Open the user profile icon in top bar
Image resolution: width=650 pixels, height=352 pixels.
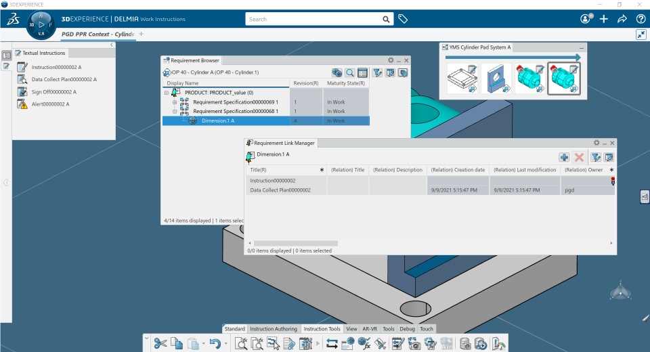coord(585,19)
